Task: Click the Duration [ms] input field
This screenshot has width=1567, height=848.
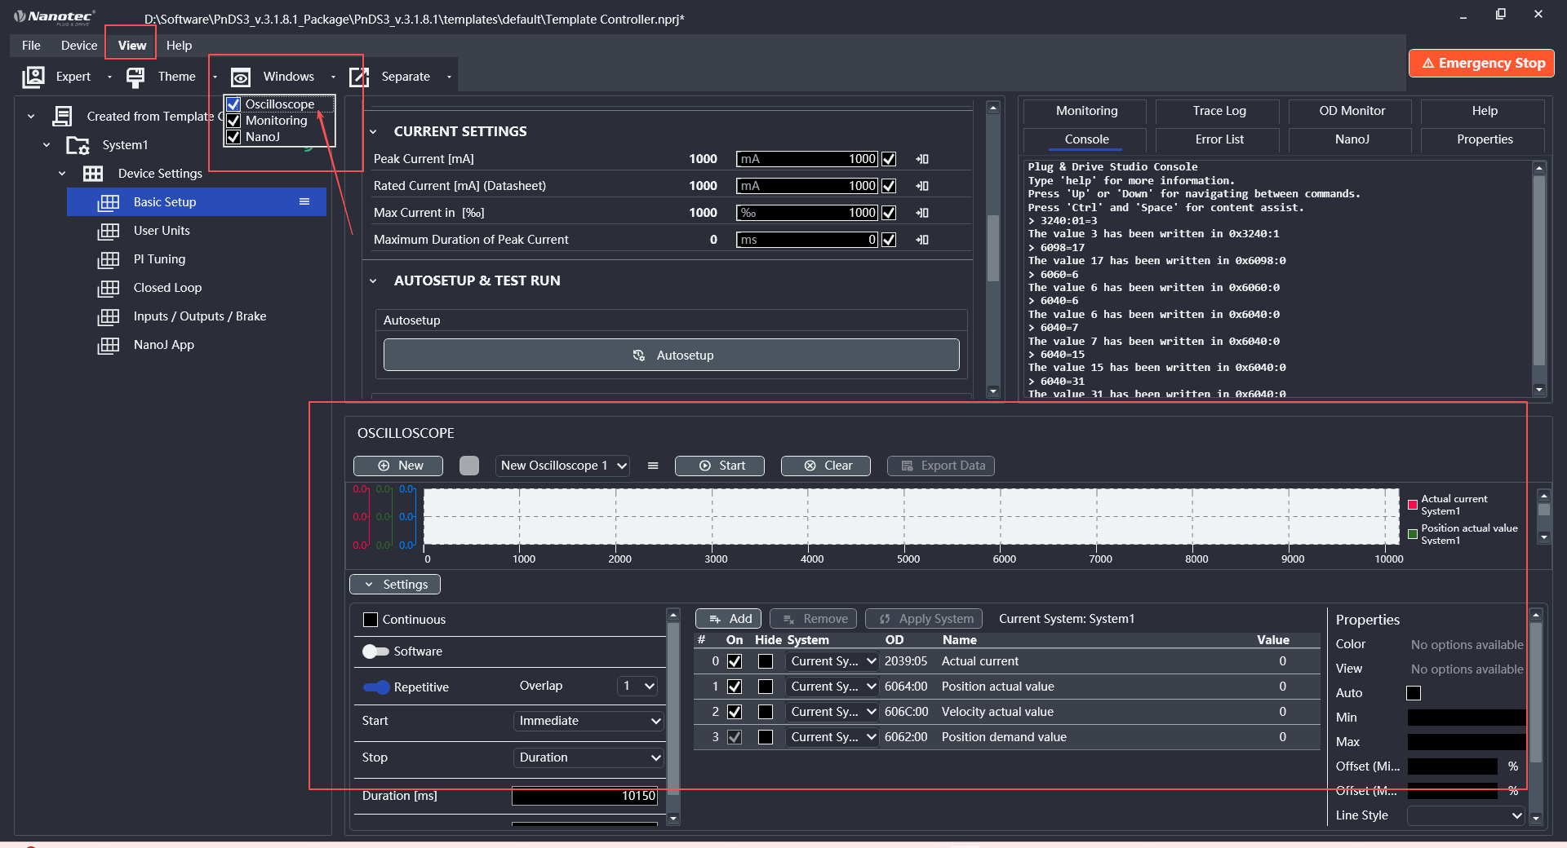Action: click(584, 796)
